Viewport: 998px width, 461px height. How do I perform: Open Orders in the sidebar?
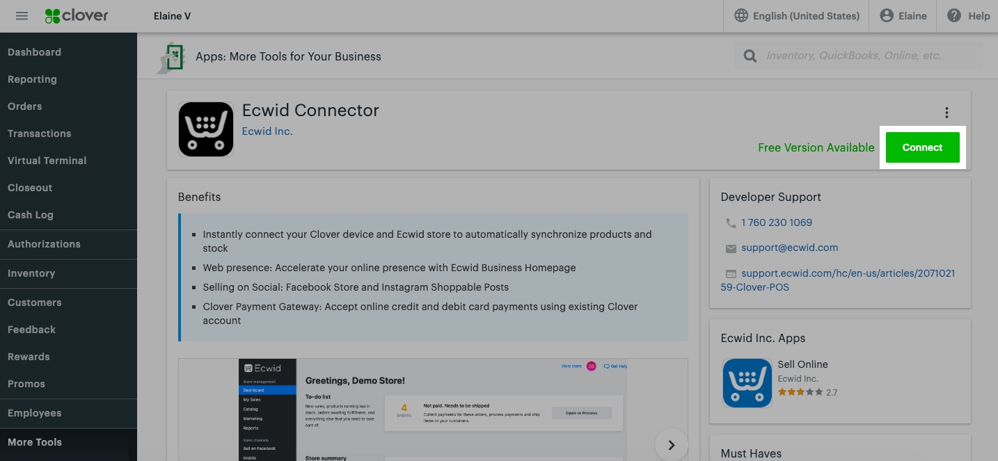pyautogui.click(x=24, y=106)
